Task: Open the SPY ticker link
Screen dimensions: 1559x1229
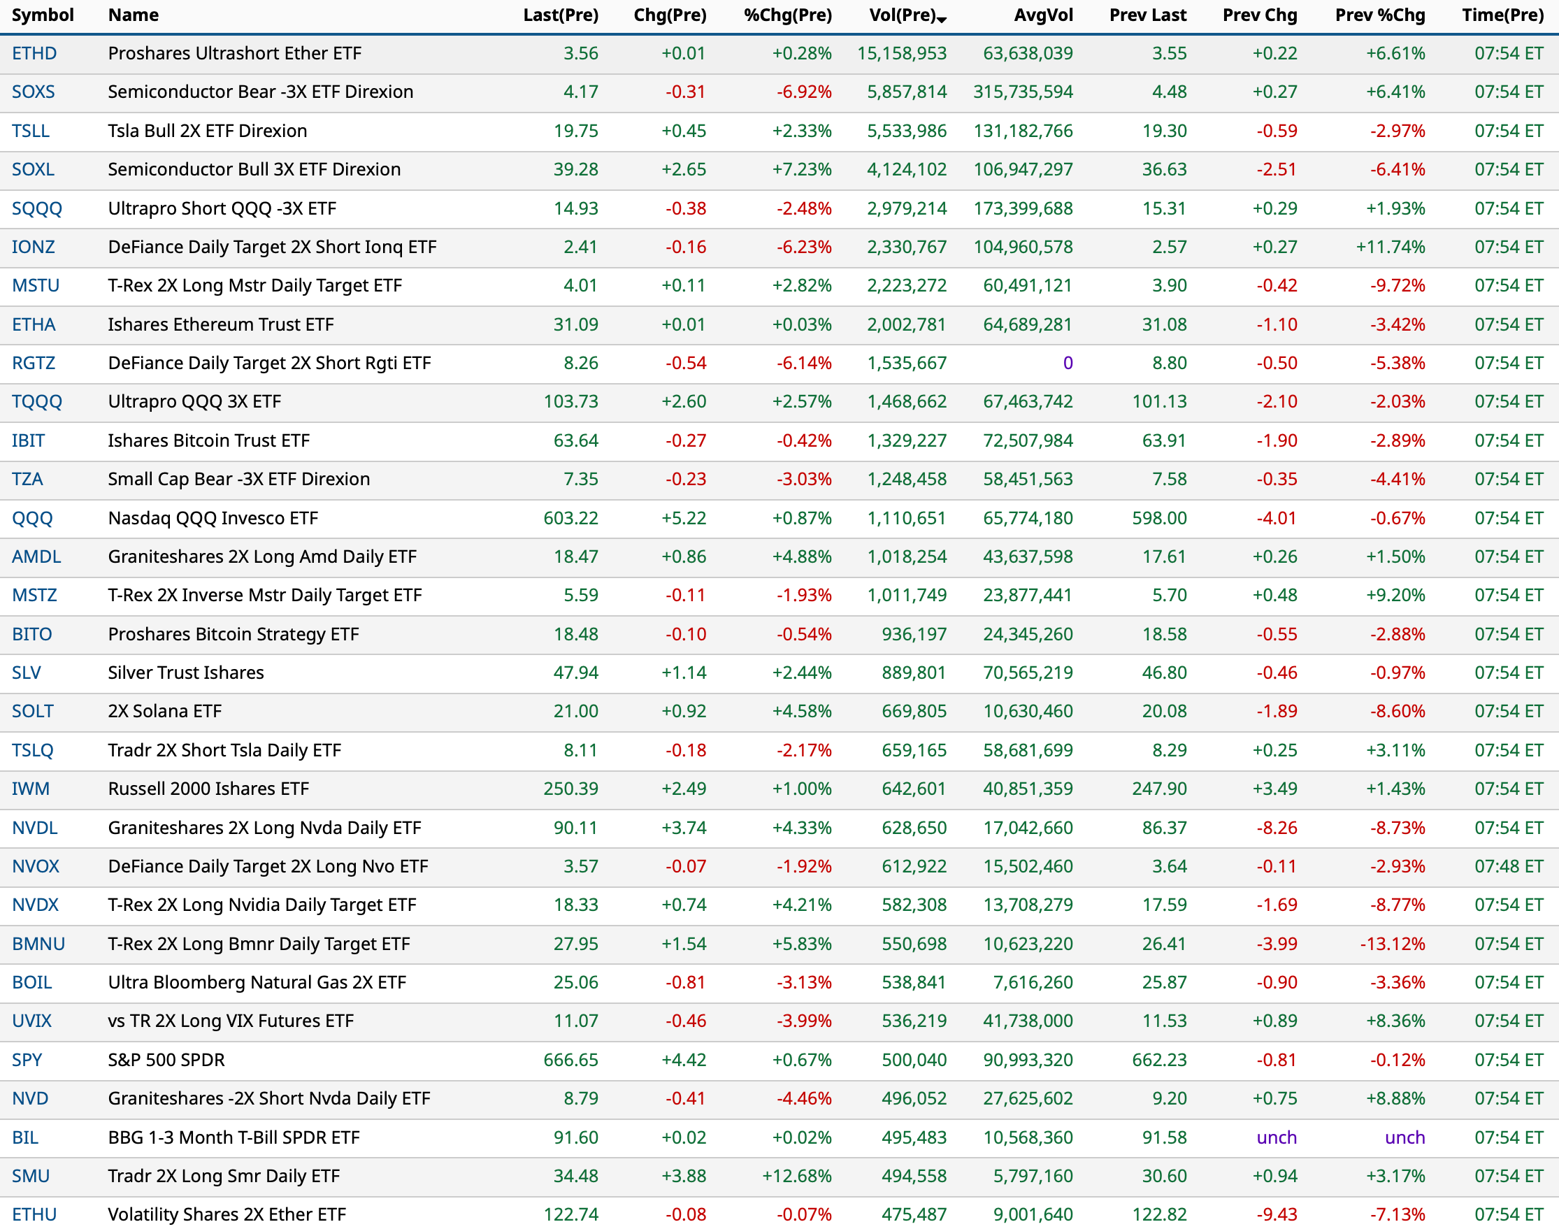Action: (x=27, y=1060)
